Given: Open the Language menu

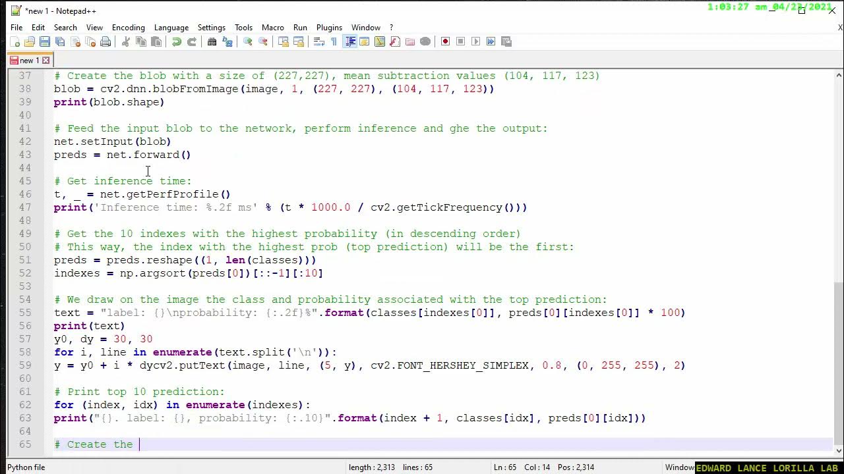Looking at the screenshot, I should point(171,28).
